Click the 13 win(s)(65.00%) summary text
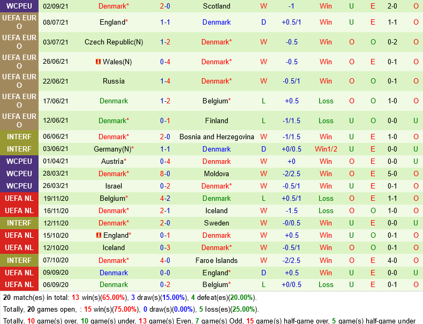Viewport: 423px width, 324px height. pos(100,298)
